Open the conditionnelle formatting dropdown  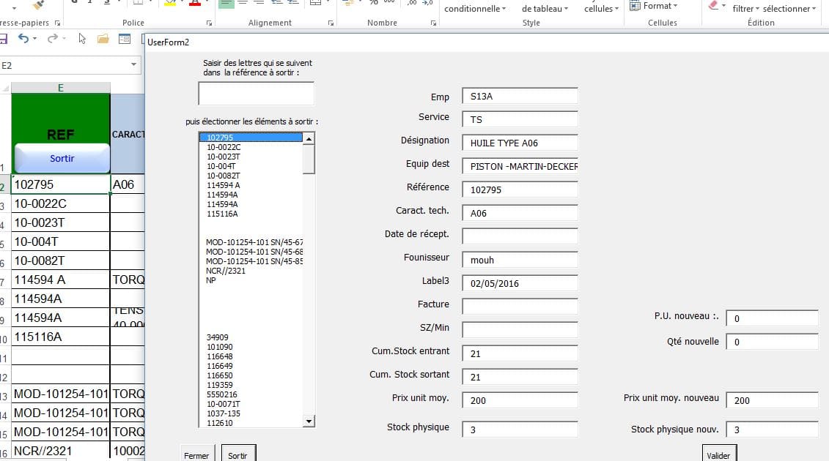(476, 9)
